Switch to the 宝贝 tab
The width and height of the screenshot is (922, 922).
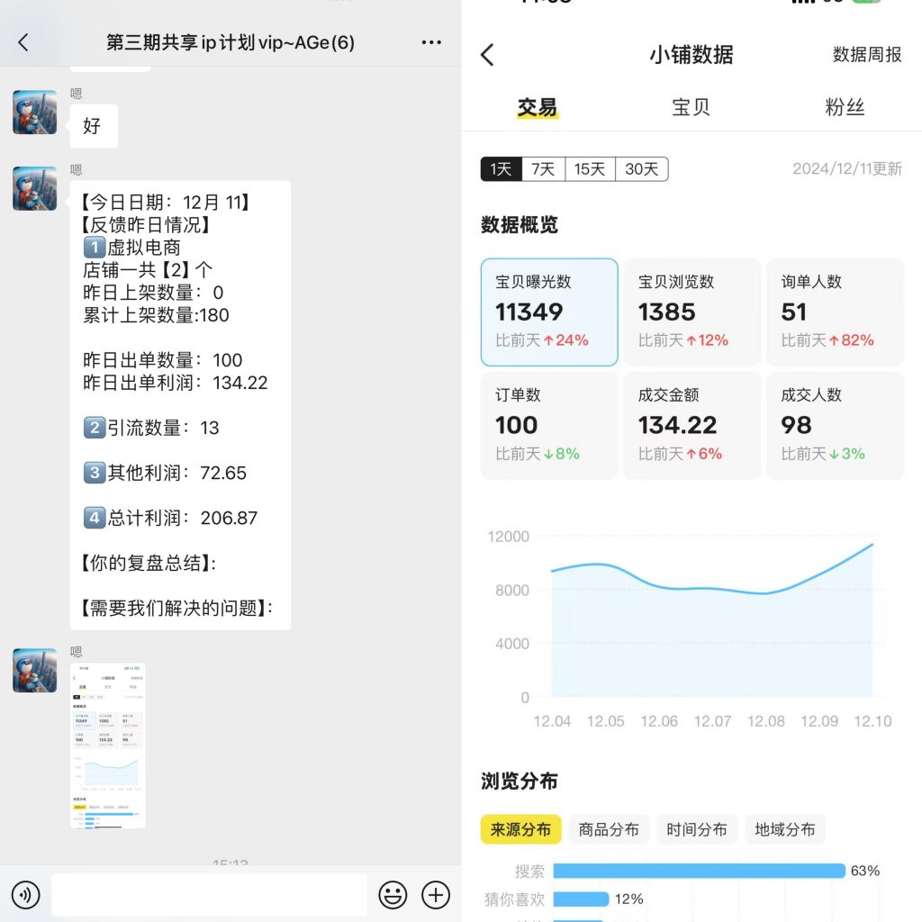click(692, 105)
